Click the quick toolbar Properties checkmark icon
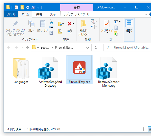This screenshot has height=136, width=151. click(x=16, y=7)
